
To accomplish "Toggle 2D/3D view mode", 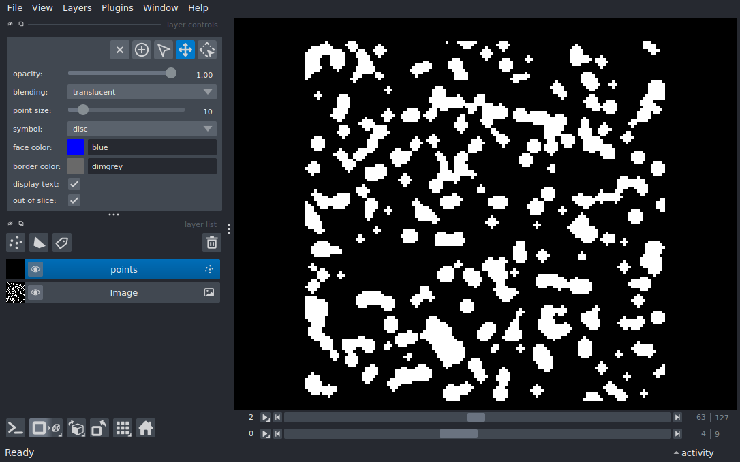I will 46,428.
